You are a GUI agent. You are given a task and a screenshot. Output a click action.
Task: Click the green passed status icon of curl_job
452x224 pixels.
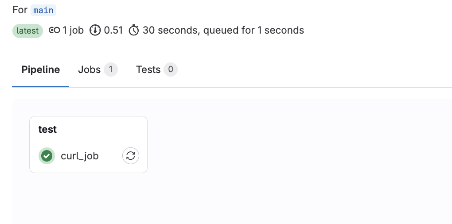pos(47,156)
